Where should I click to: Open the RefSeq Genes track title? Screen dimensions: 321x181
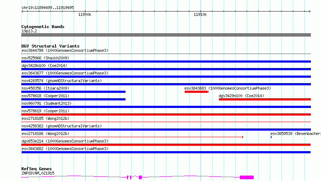[36, 169]
